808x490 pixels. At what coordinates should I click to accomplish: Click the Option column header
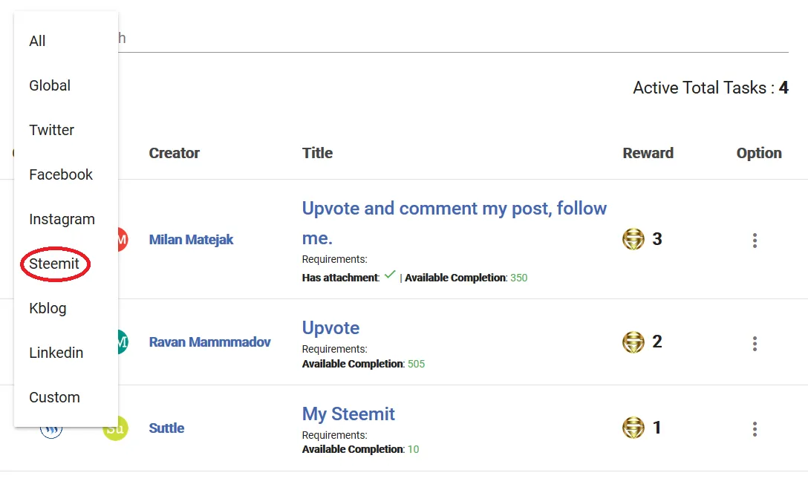(759, 153)
